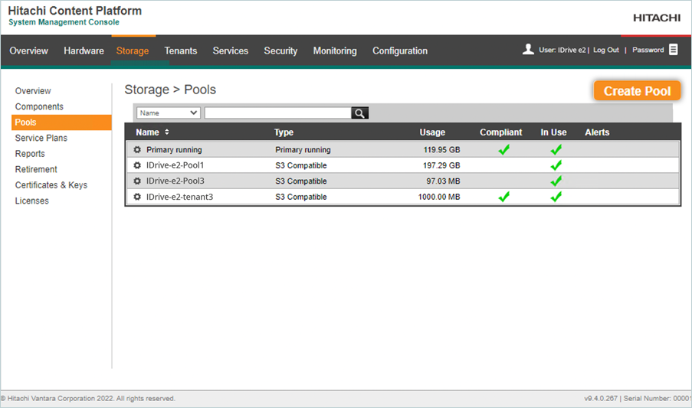692x408 pixels.
Task: Click the pool search text field
Action: (277, 113)
